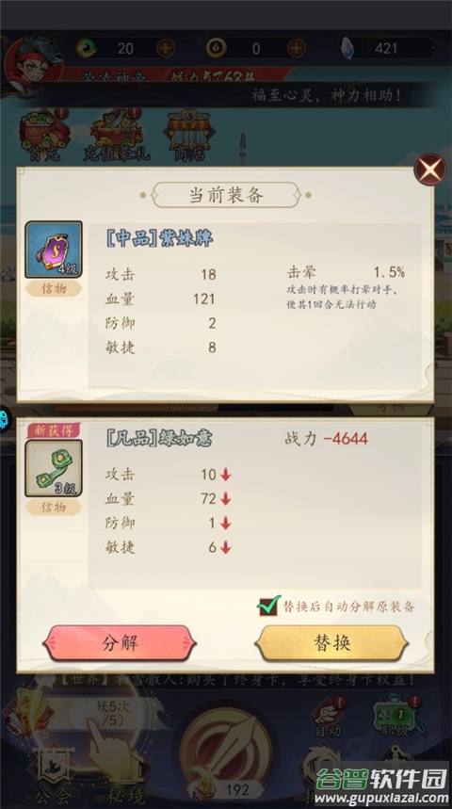Open the 充值豪礼 recharge rewards icon

click(116, 136)
